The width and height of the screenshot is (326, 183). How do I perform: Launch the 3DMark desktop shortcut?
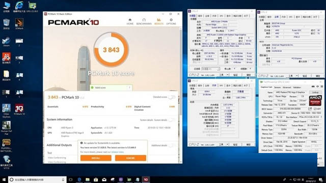point(19,24)
